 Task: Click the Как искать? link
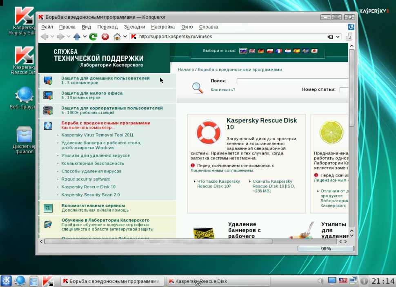[x=223, y=90]
